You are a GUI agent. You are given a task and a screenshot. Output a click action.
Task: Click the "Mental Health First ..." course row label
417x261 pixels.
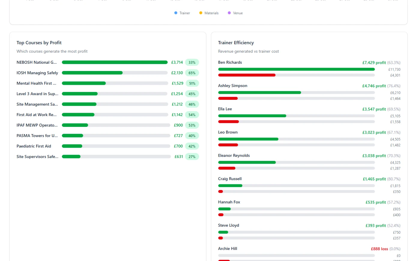36,83
